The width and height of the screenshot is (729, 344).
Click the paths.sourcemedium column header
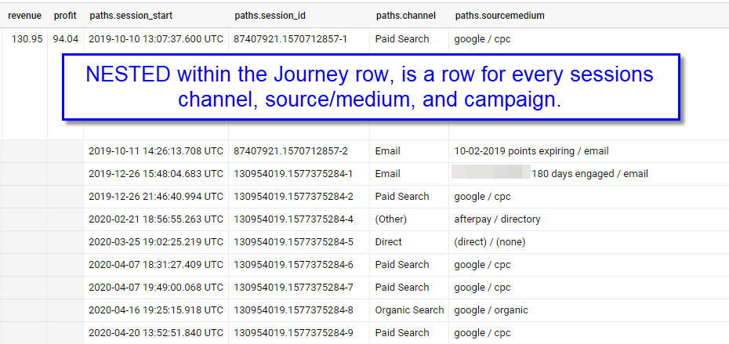(500, 16)
